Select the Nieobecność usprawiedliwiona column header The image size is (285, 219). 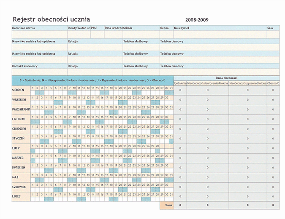point(247,83)
